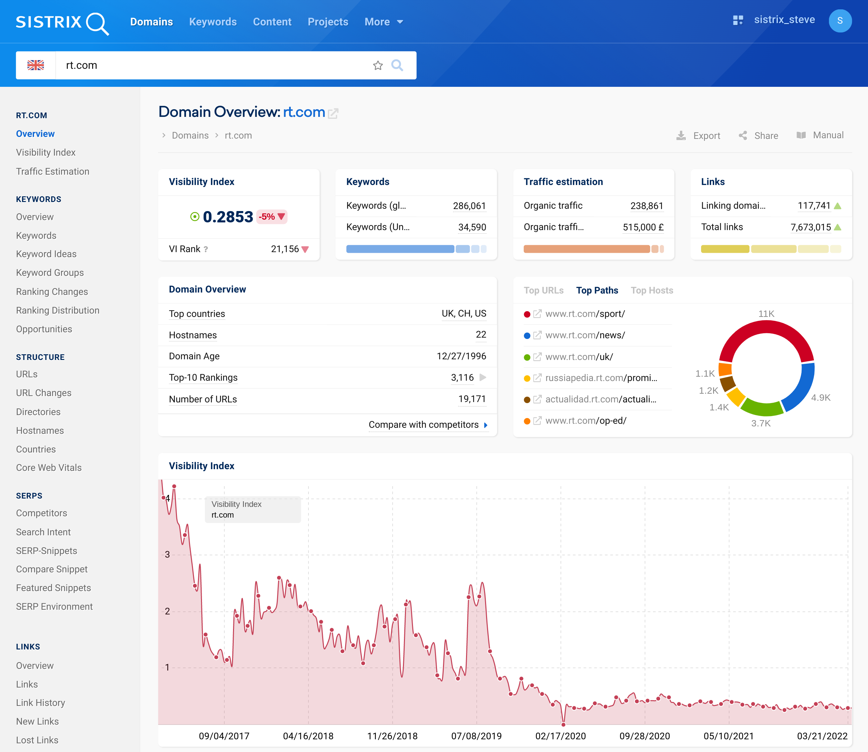
Task: Open the Keywords top menu
Action: click(213, 22)
